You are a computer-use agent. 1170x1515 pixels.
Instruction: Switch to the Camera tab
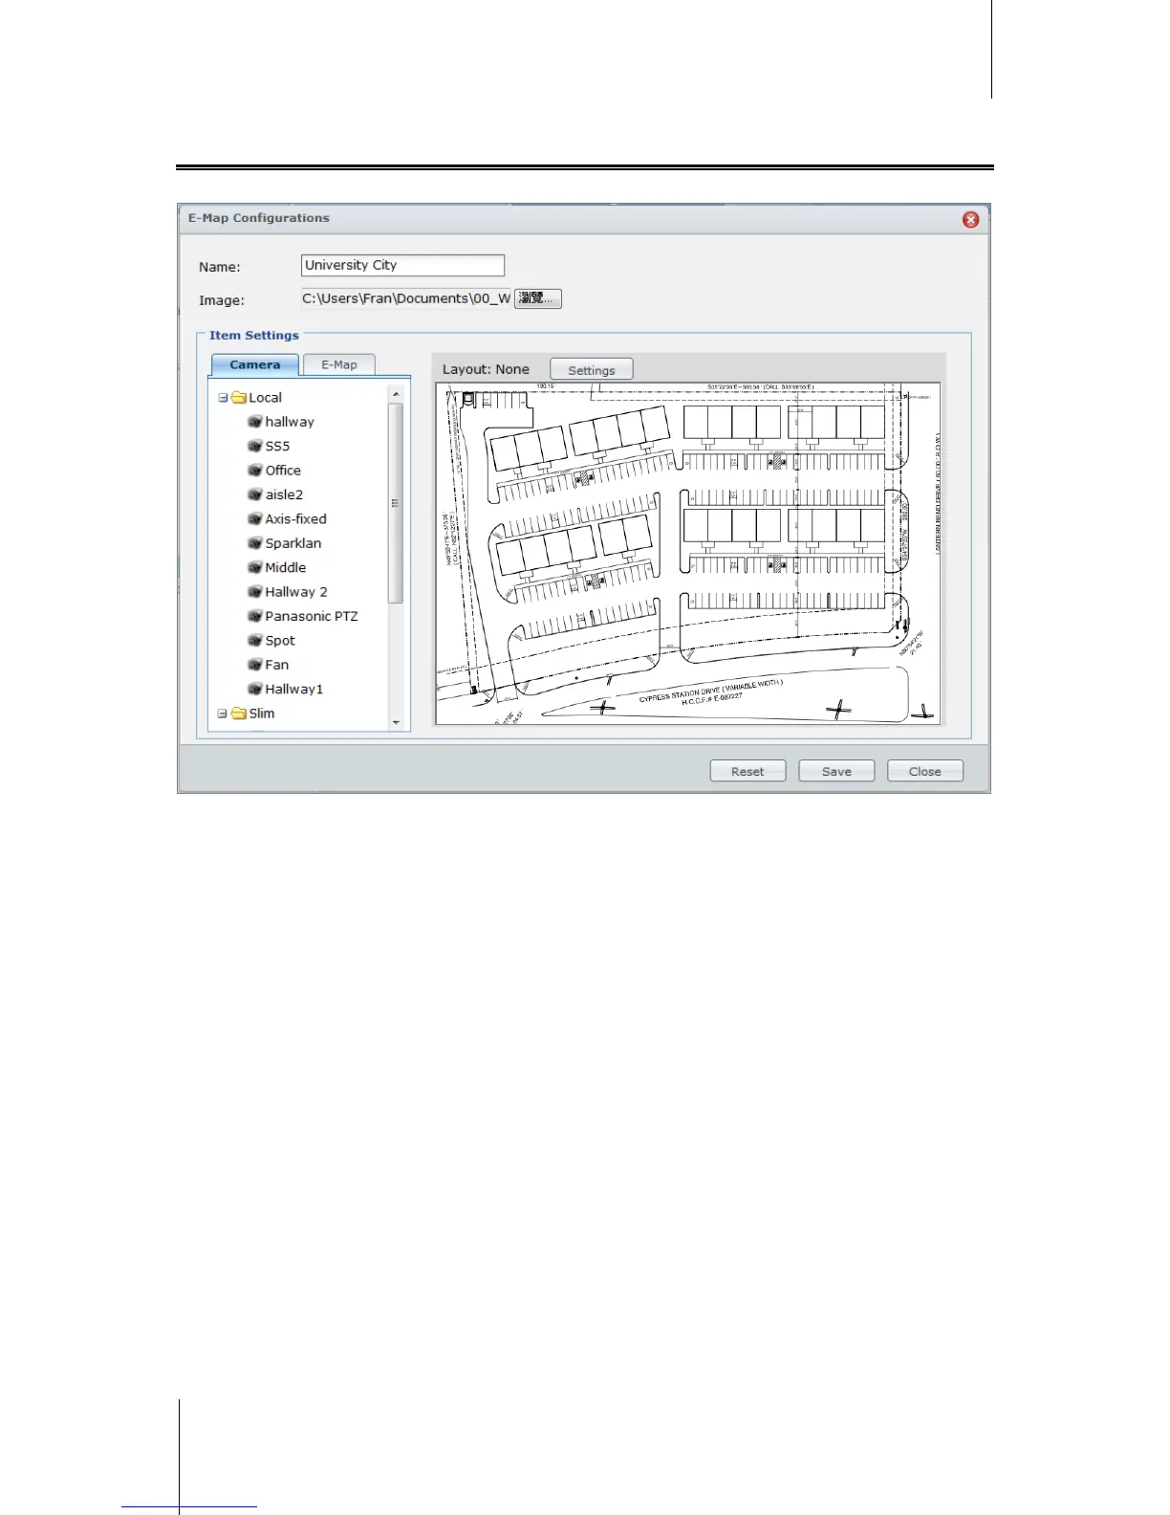point(255,364)
